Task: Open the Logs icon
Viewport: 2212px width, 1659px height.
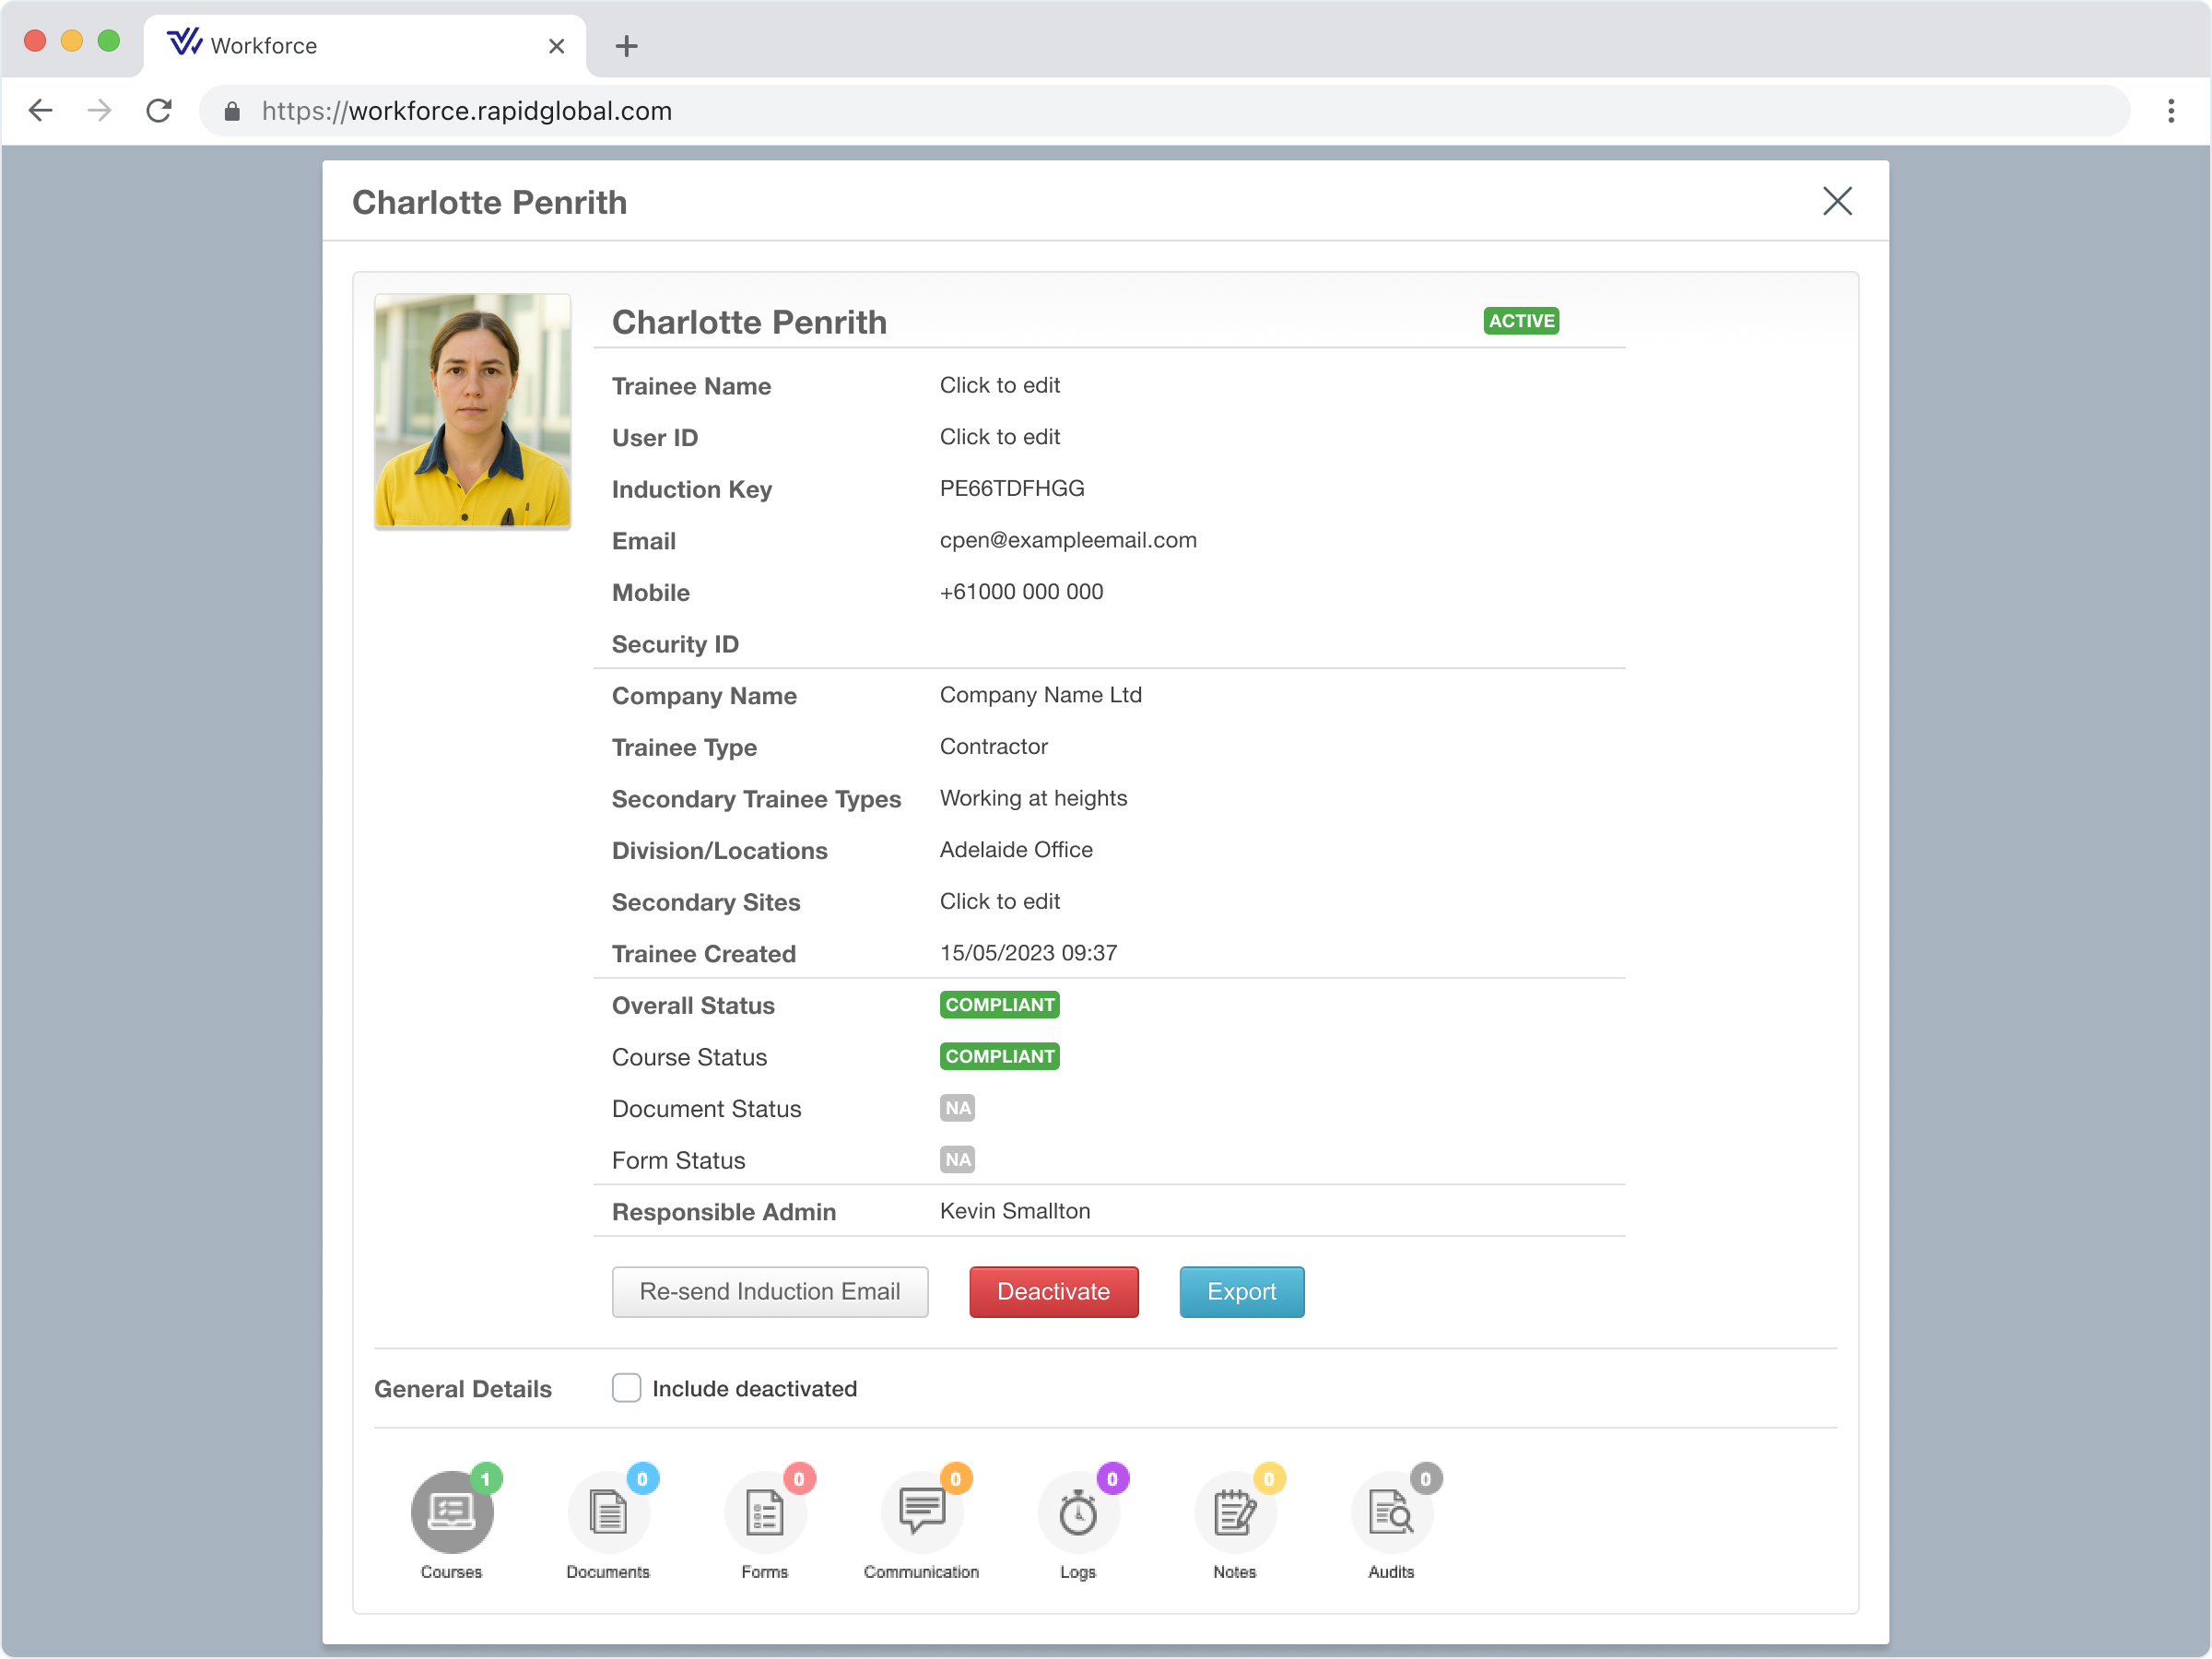Action: pyautogui.click(x=1078, y=1513)
